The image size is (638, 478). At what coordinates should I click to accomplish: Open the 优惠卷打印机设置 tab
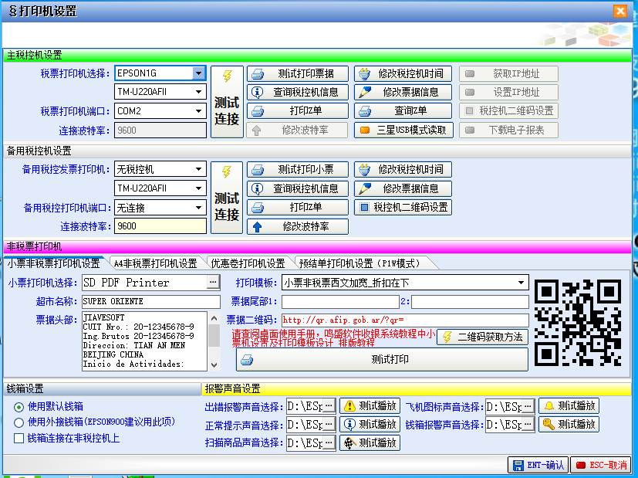(248, 263)
